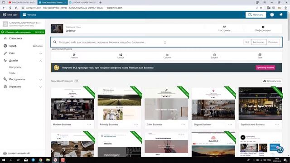Image resolution: width=290 pixels, height=163 pixels.
Task: Click the Upload theme button
Action: pyautogui.click(x=272, y=81)
